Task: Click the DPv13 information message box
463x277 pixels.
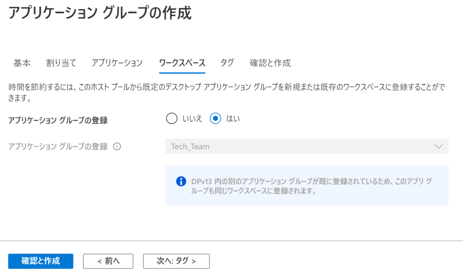Action: (307, 186)
